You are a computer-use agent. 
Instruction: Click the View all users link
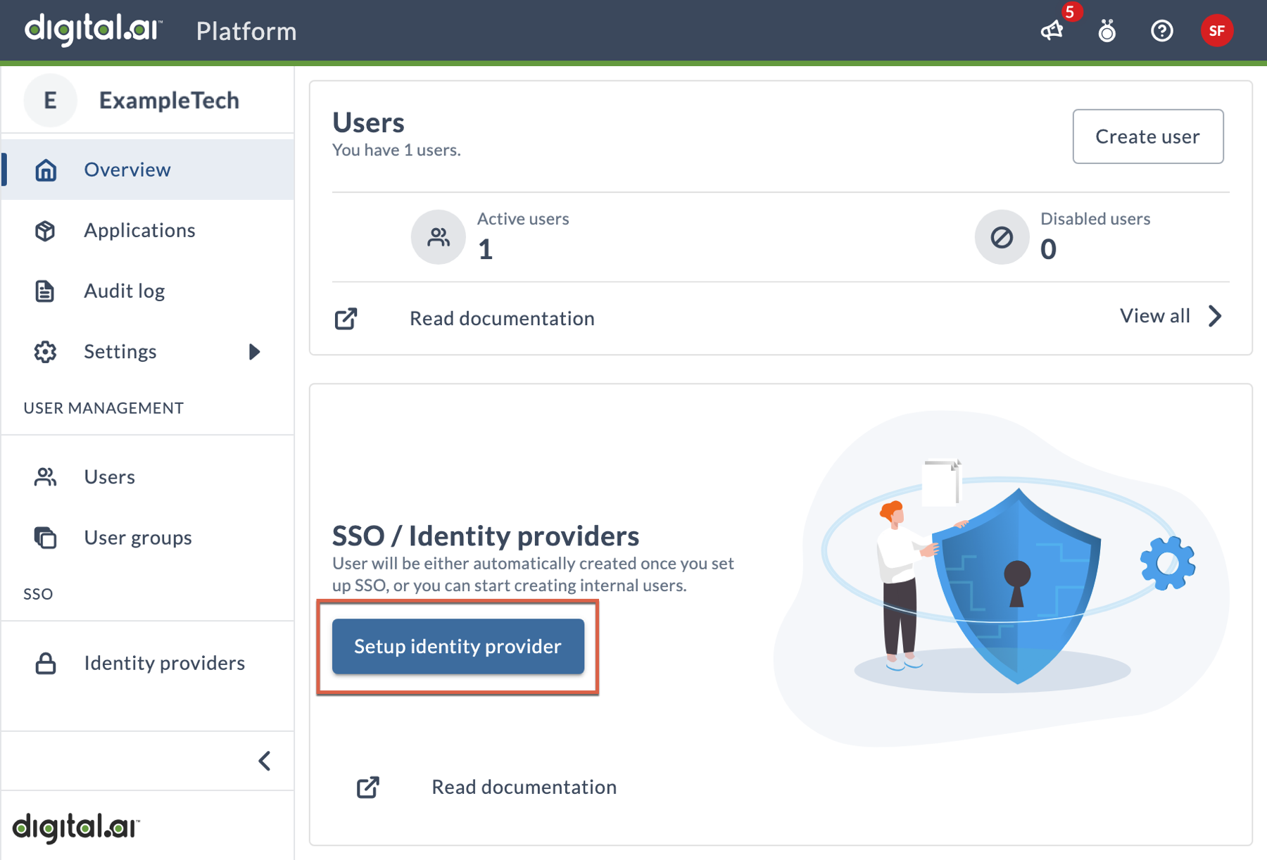(x=1155, y=316)
